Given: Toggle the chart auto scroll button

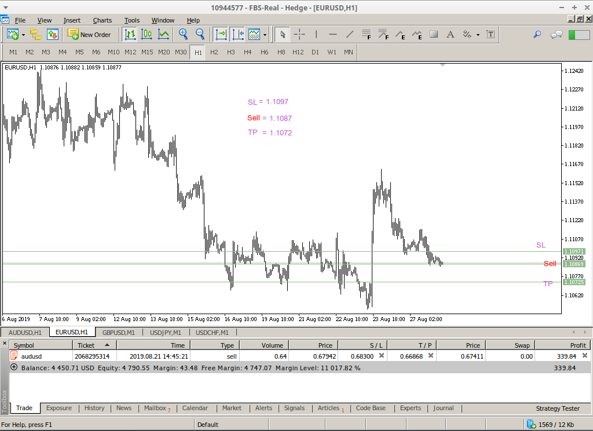Looking at the screenshot, I should tap(221, 35).
